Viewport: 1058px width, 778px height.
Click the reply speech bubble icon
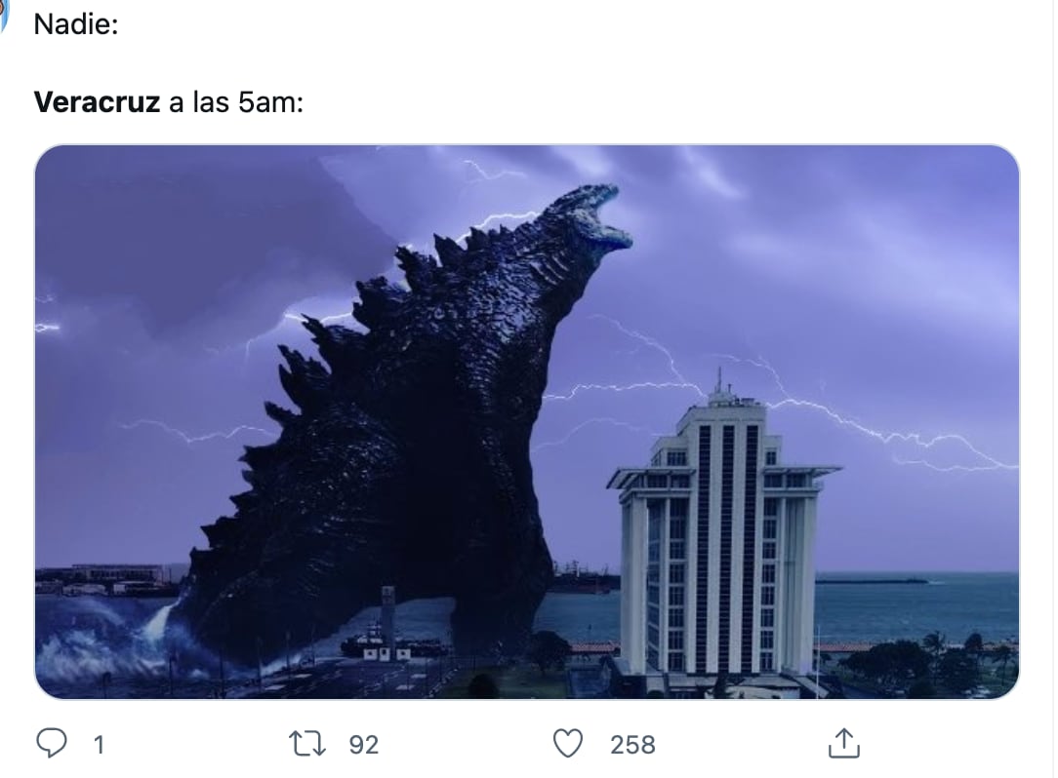tap(54, 743)
